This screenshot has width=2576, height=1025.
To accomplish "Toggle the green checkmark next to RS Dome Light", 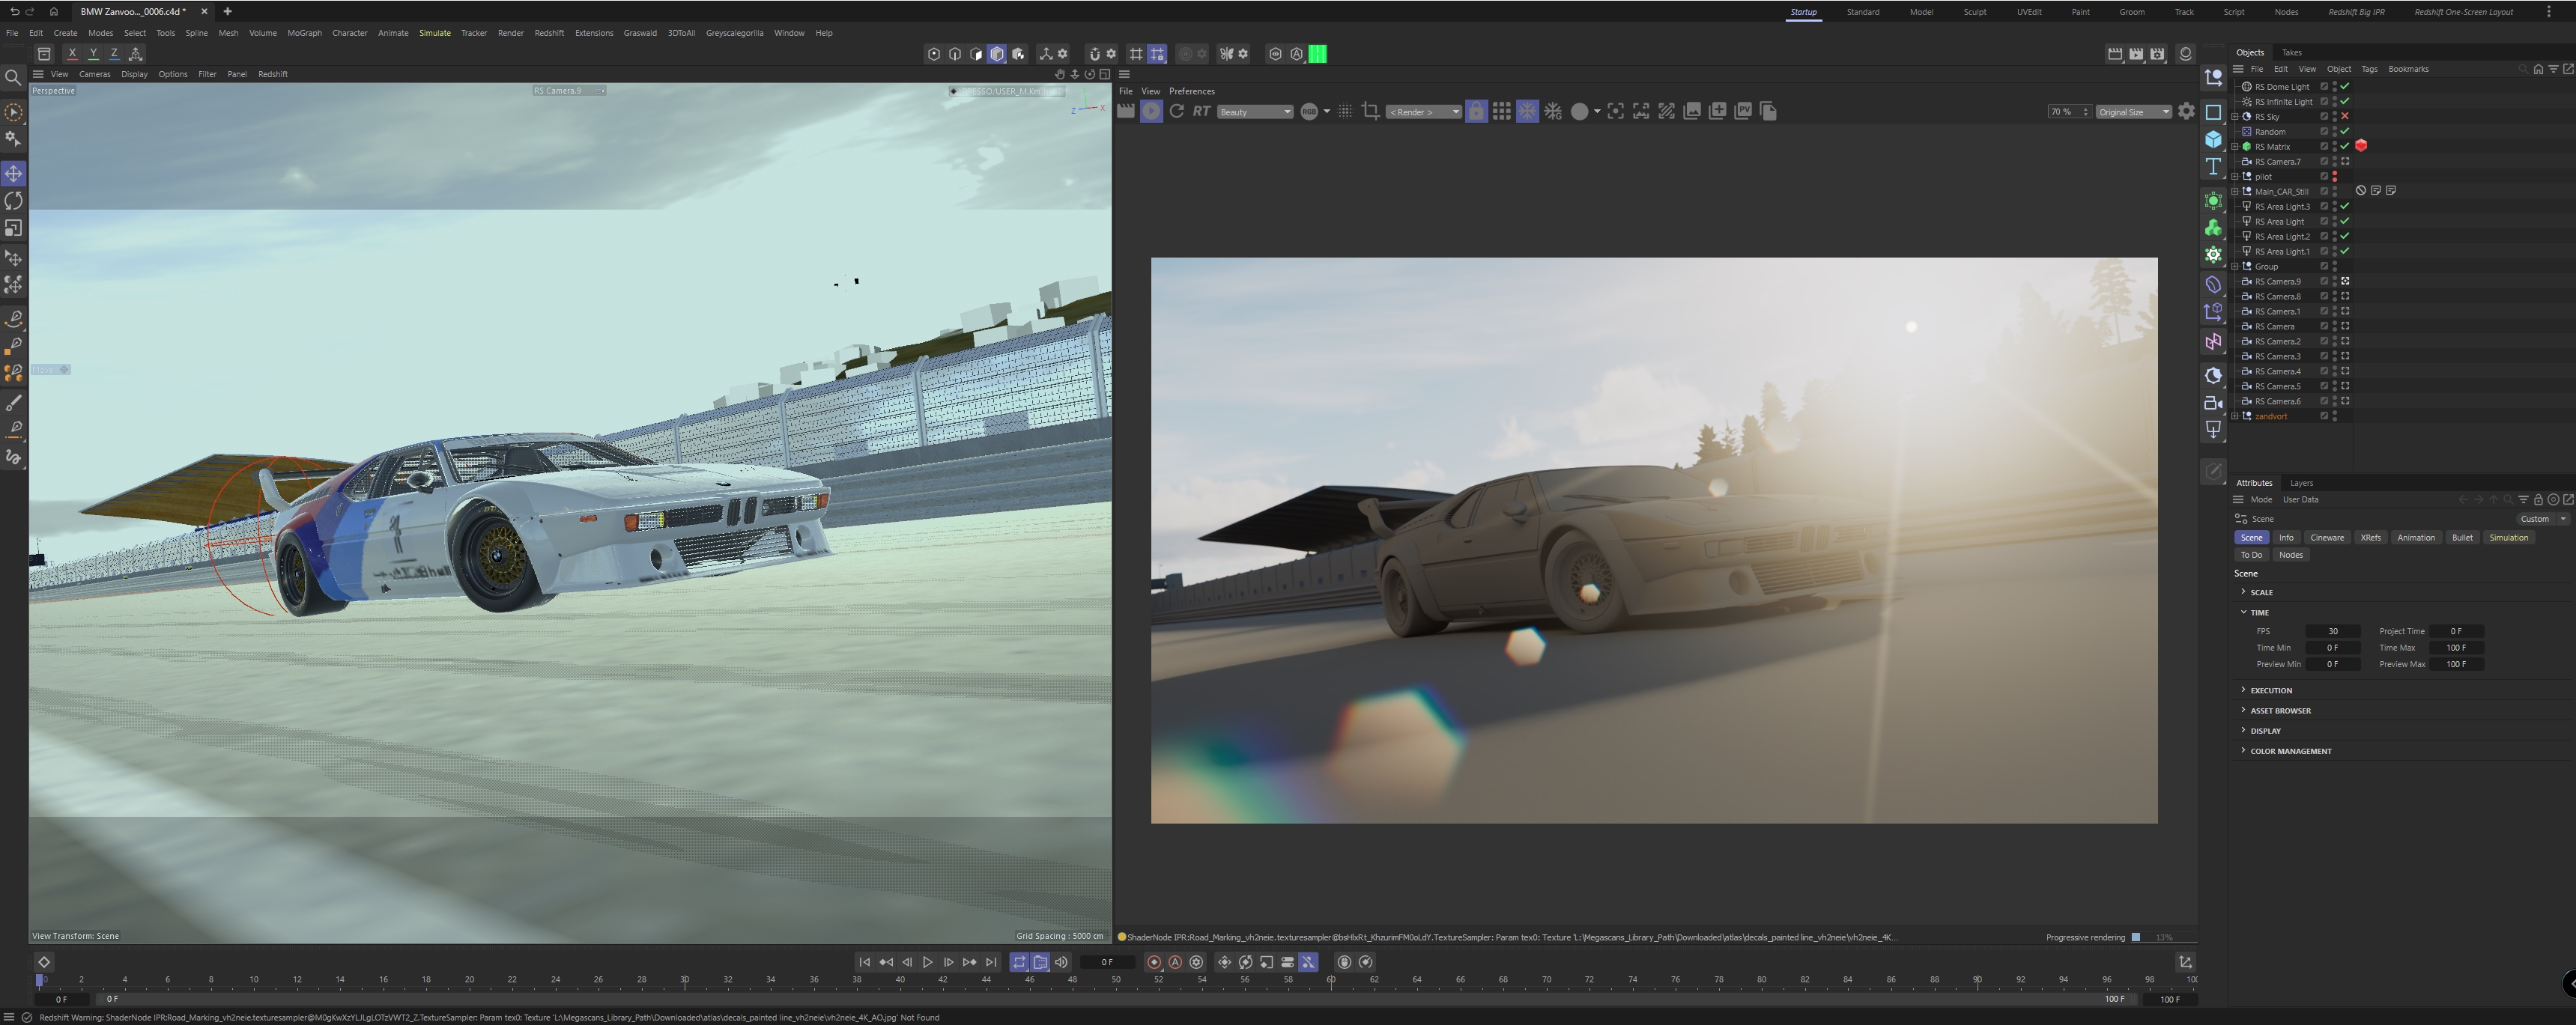I will point(2345,86).
